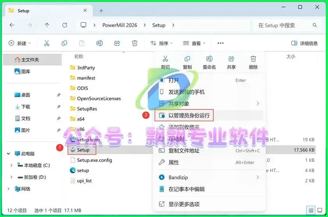Click the Copy icon in toolbar

click(x=64, y=43)
